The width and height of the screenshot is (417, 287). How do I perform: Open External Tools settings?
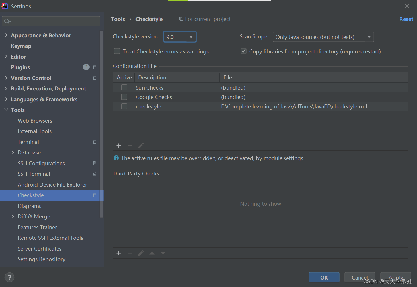34,131
